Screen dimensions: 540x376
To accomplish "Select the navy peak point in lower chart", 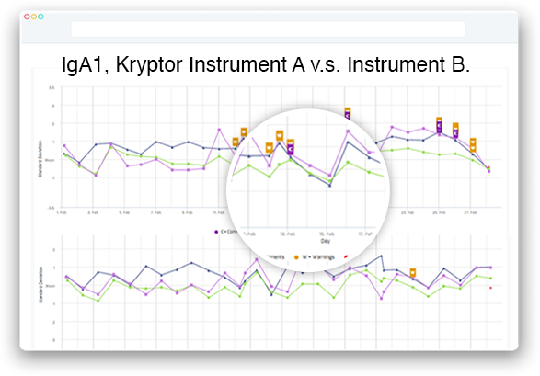I will (381, 256).
